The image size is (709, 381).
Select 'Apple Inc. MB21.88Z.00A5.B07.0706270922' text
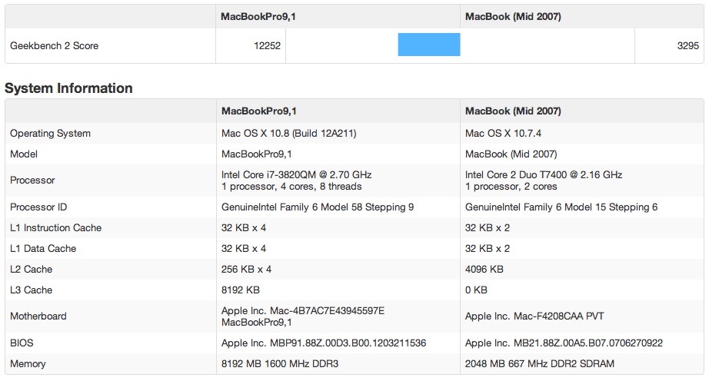click(x=564, y=343)
